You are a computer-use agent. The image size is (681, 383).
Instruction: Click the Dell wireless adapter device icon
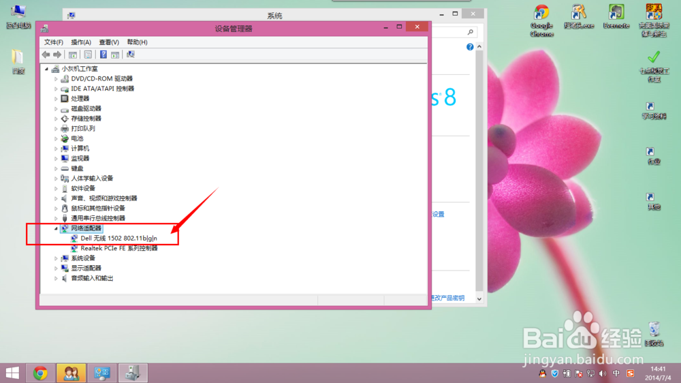[74, 239]
